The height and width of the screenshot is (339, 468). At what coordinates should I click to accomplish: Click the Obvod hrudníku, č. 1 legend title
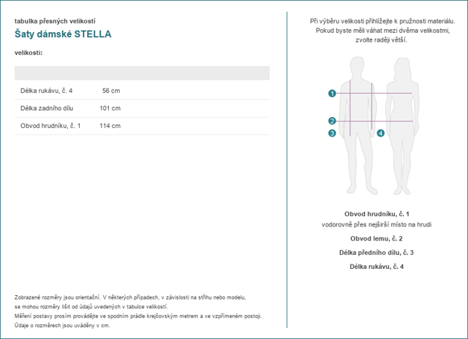coord(377,214)
